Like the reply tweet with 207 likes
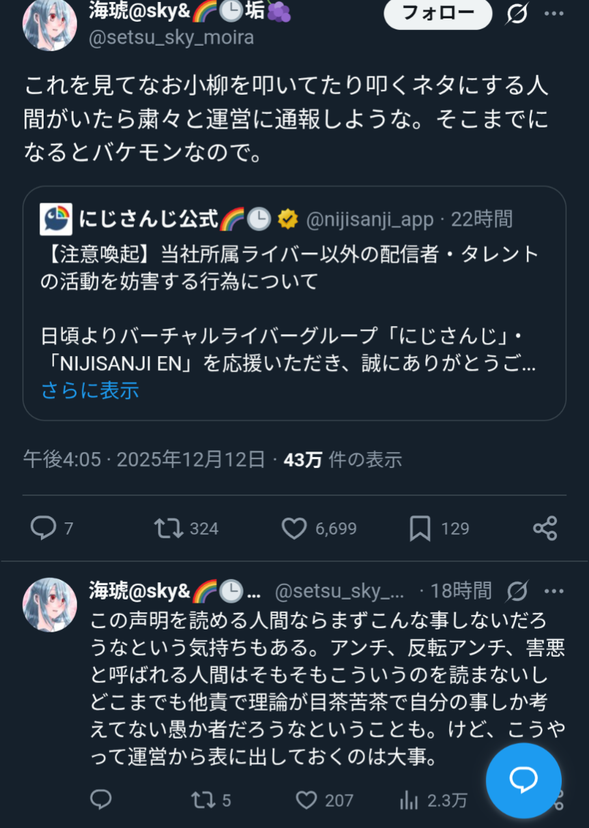Image resolution: width=589 pixels, height=828 pixels. tap(306, 799)
